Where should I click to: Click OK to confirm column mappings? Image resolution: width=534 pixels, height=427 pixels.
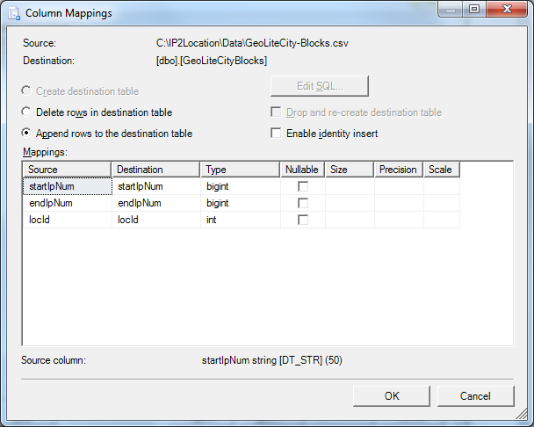coord(392,396)
